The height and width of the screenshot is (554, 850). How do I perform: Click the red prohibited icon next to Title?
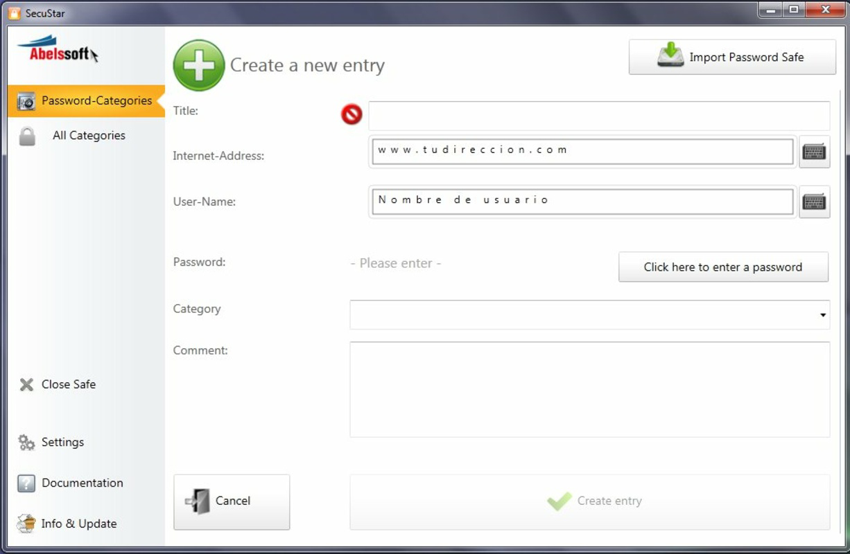[x=352, y=114]
